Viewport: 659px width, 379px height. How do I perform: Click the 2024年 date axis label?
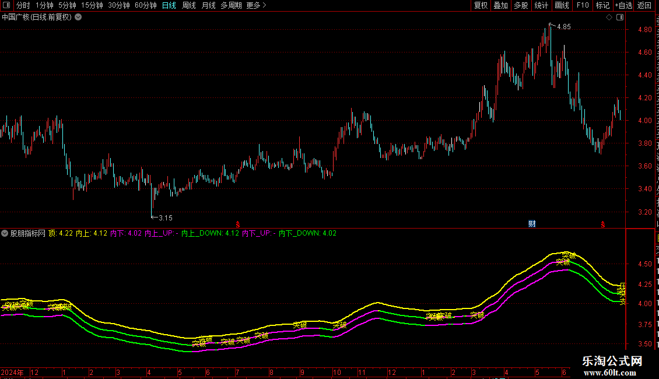pyautogui.click(x=12, y=372)
